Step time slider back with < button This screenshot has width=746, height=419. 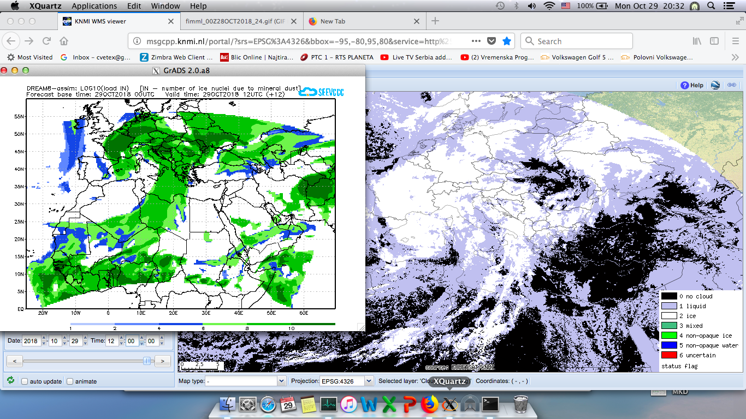tap(14, 361)
